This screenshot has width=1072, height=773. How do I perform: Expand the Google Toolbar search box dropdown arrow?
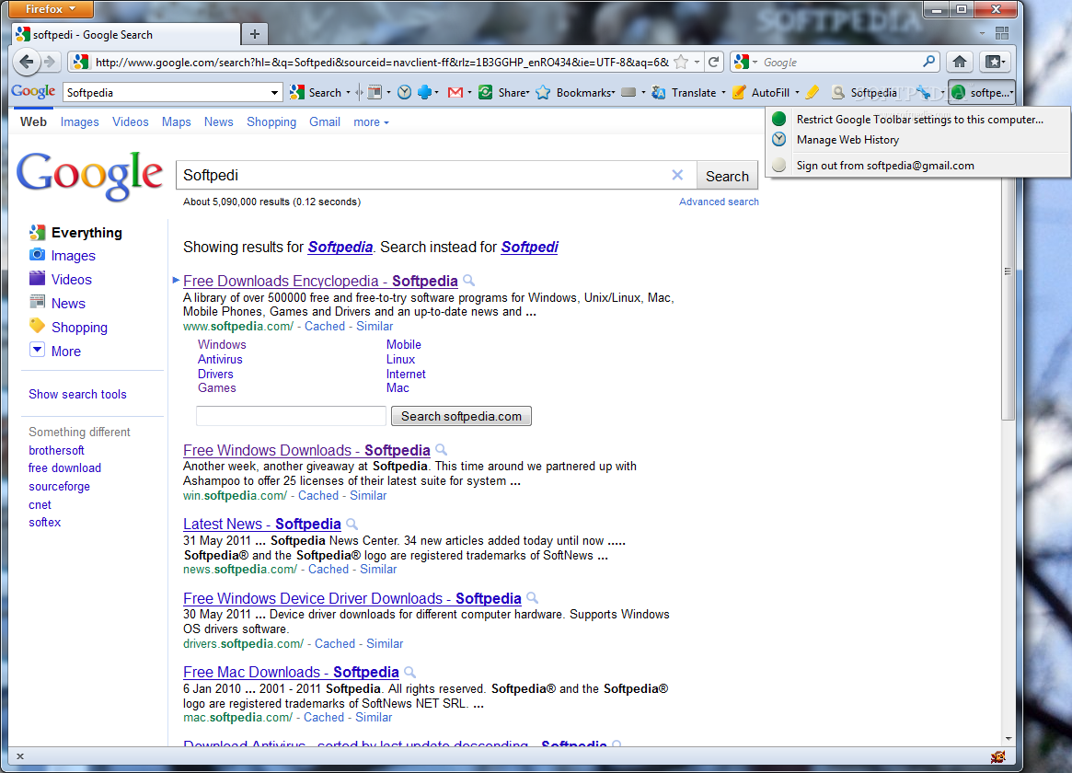[274, 92]
